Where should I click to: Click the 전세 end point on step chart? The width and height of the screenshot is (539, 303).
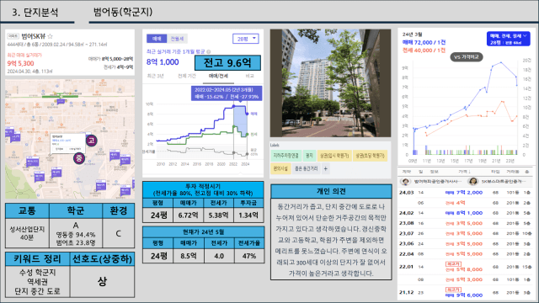(247, 135)
